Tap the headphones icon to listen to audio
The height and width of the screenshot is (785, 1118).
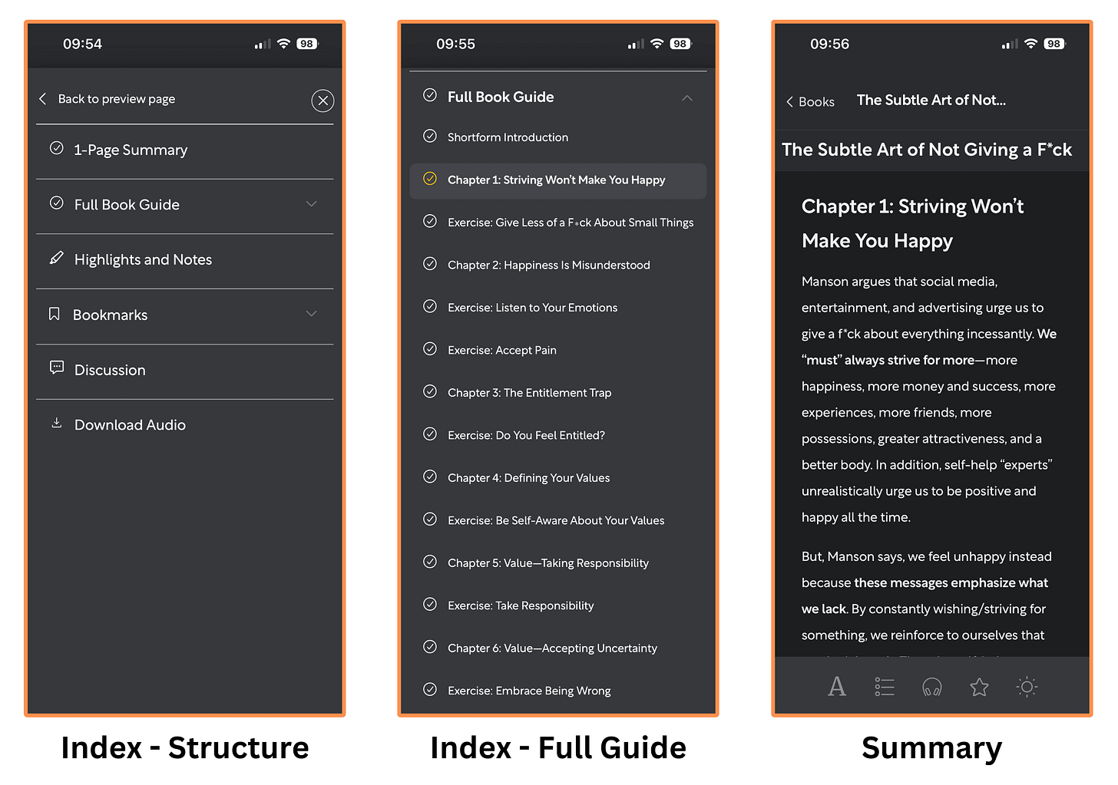coord(931,687)
